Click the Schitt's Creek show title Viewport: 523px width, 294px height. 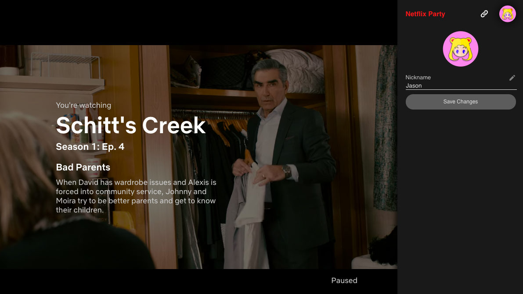(x=131, y=125)
